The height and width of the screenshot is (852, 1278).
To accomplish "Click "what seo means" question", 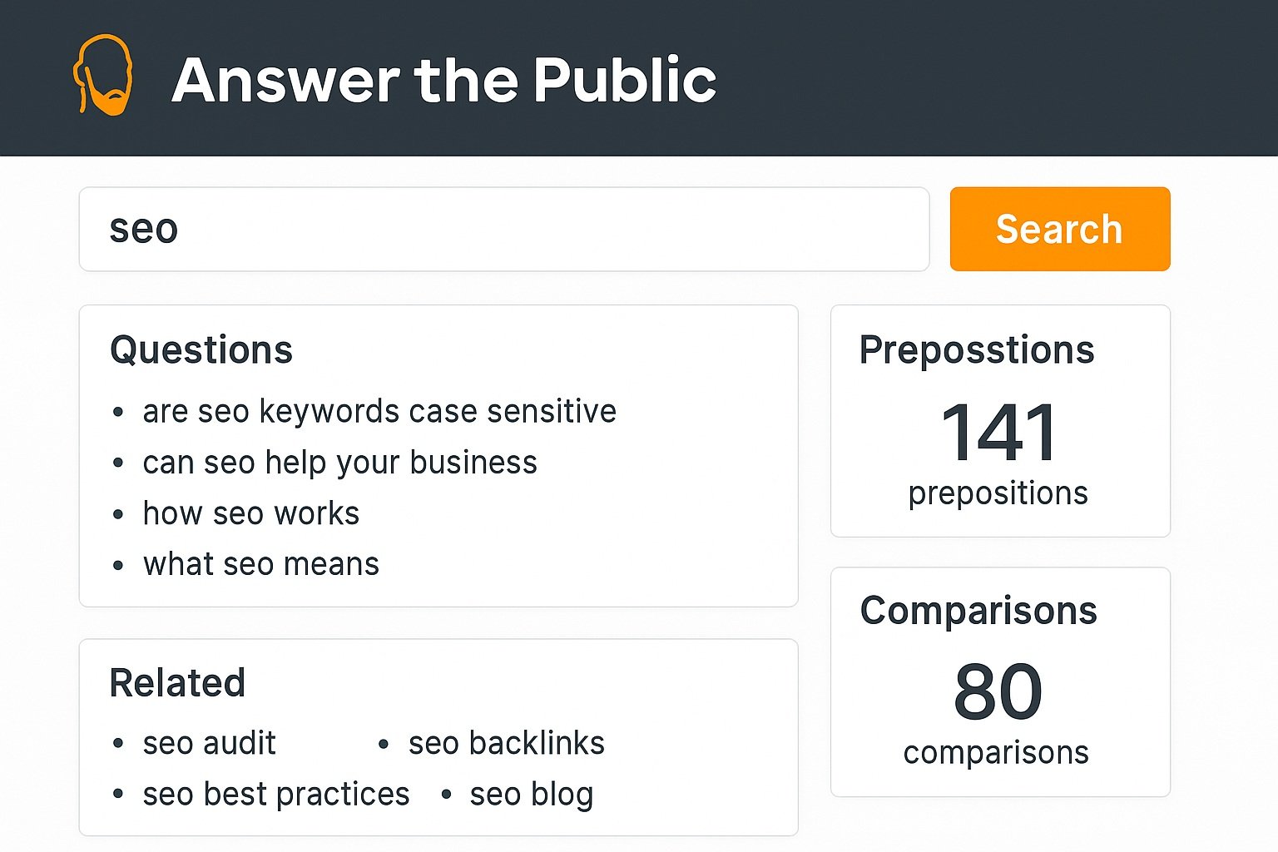I will click(x=260, y=564).
